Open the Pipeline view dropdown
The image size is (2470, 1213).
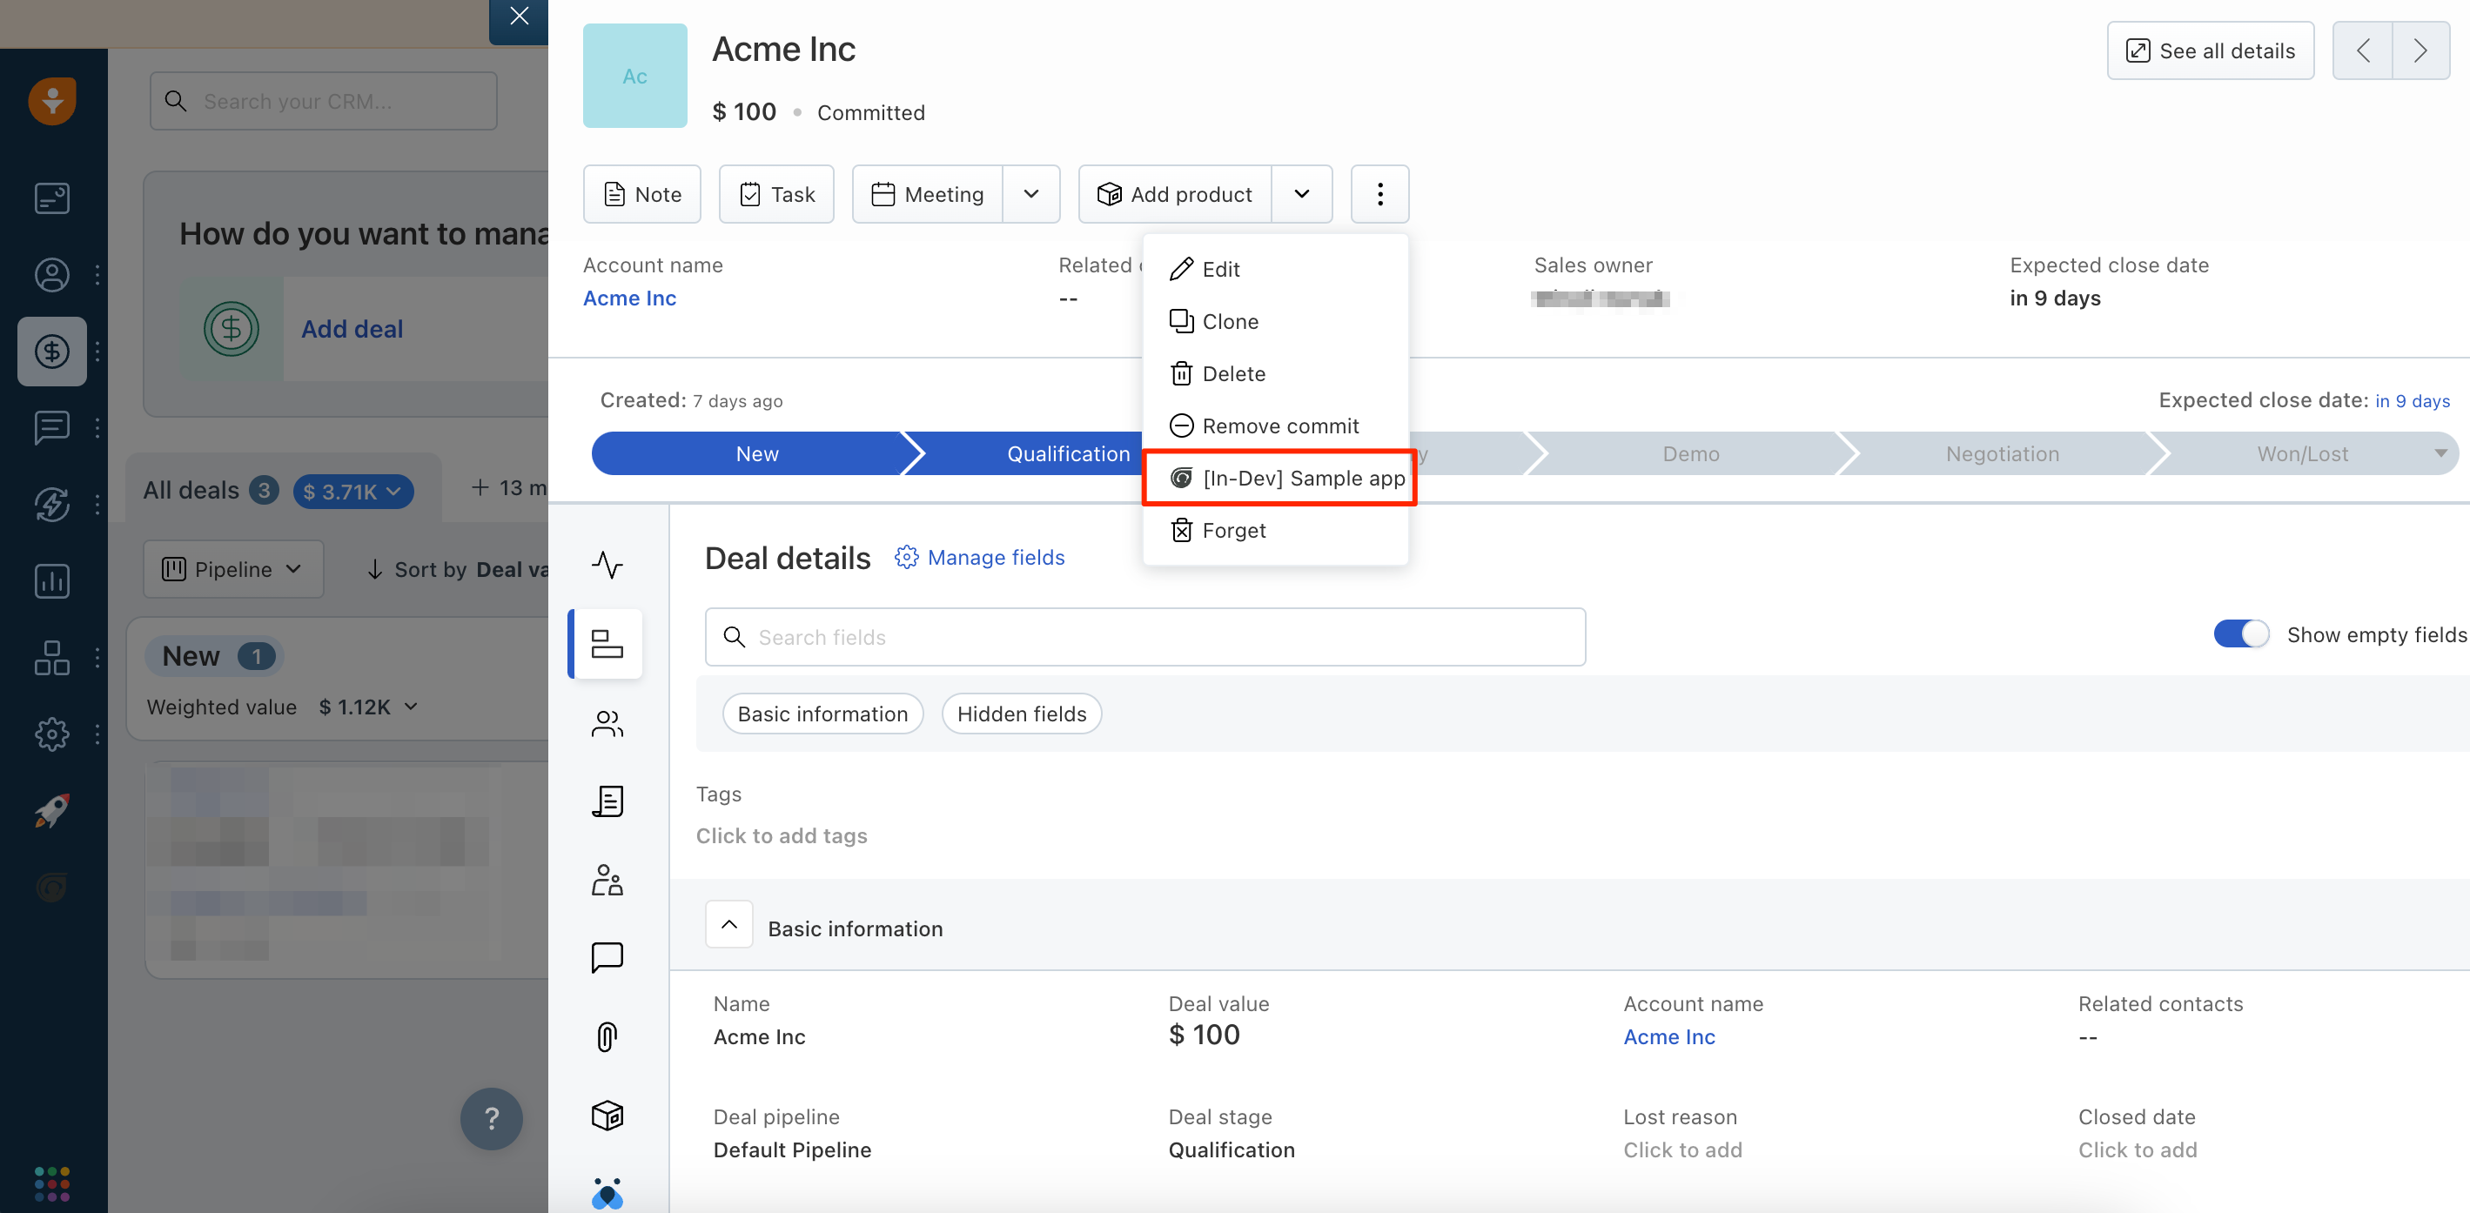point(233,570)
